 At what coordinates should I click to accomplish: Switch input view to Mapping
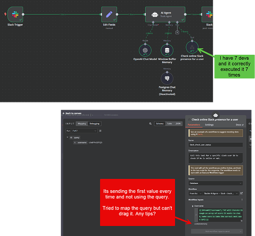tap(82, 124)
